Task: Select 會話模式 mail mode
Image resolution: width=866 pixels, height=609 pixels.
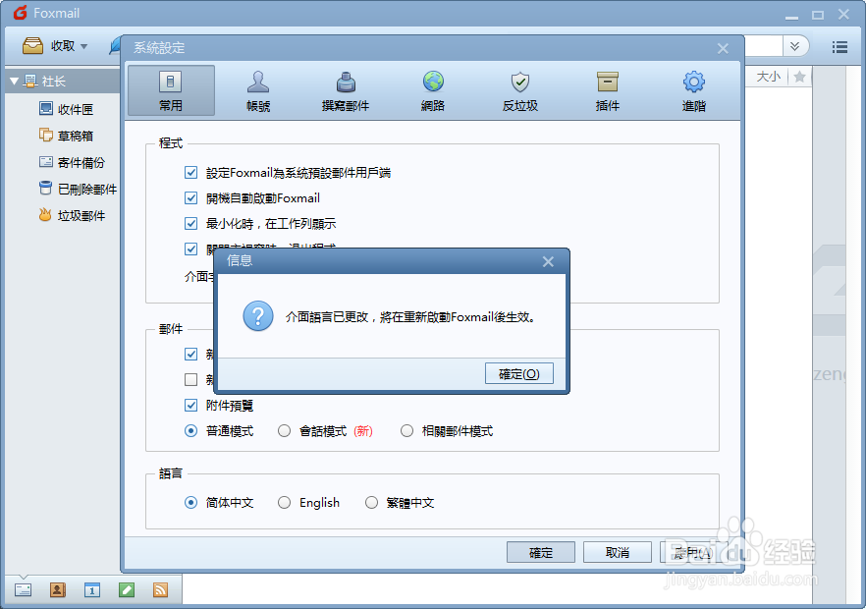Action: [284, 430]
